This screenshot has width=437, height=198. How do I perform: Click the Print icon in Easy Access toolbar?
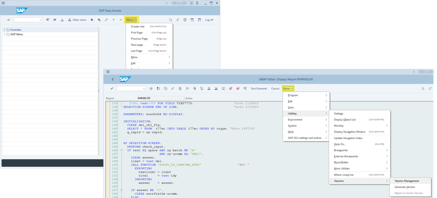pyautogui.click(x=185, y=20)
